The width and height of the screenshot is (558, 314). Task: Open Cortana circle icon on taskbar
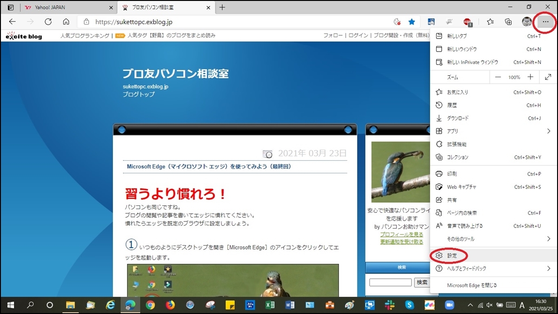(x=50, y=305)
